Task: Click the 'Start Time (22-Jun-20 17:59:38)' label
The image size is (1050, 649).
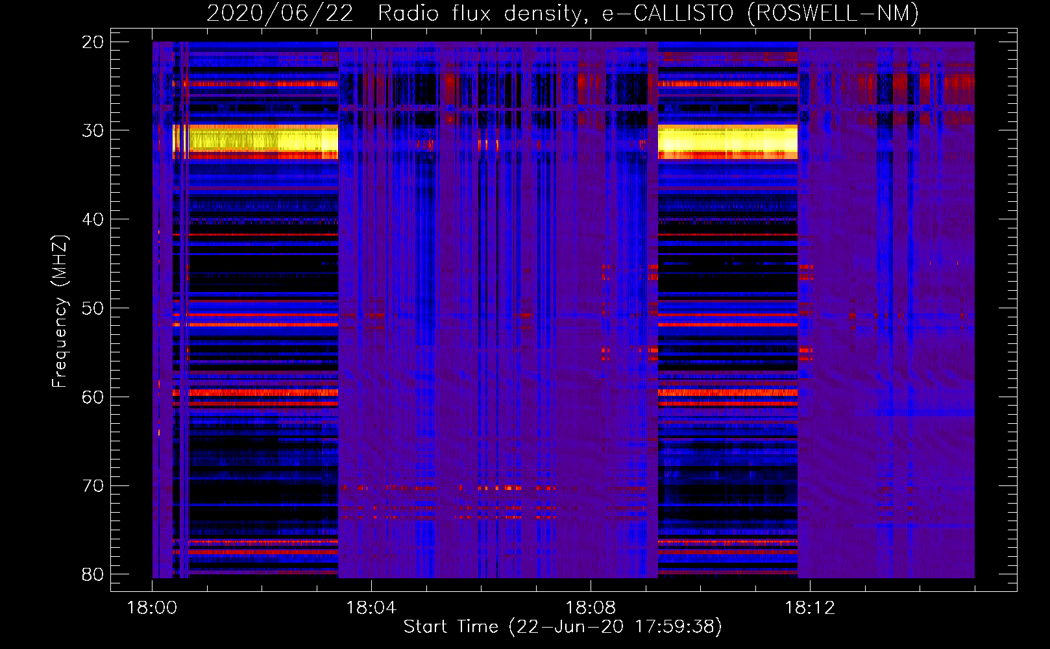Action: tap(563, 627)
